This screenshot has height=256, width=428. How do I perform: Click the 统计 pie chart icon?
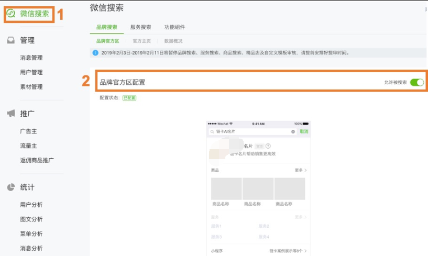point(11,187)
